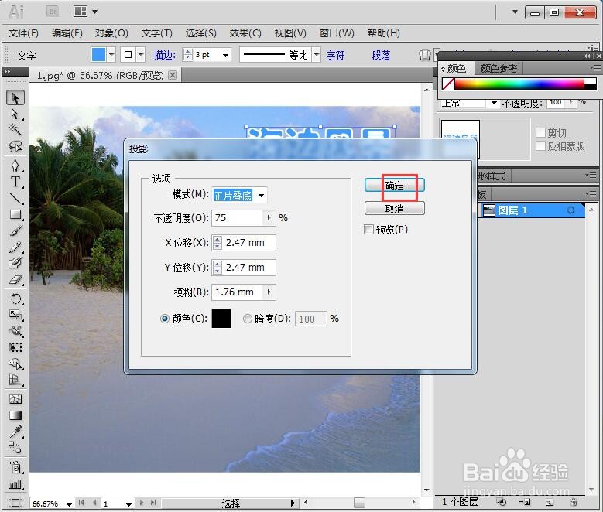Click the 描边 stroke link
The width and height of the screenshot is (603, 512).
coord(165,56)
